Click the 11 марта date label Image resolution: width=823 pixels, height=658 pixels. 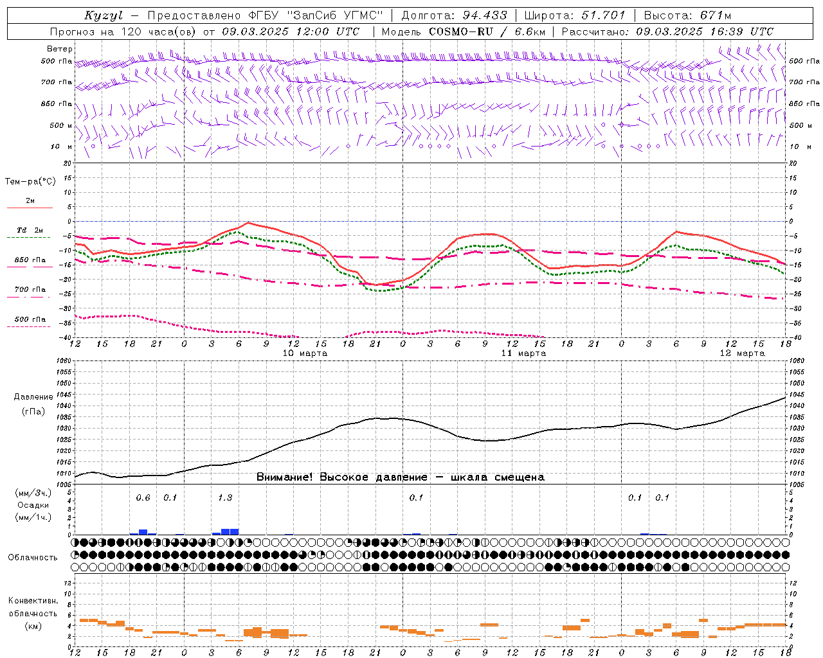[523, 353]
